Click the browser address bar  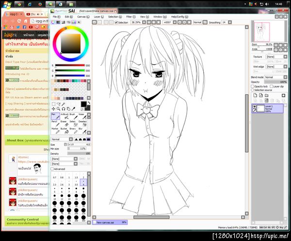pyautogui.click(x=40, y=21)
